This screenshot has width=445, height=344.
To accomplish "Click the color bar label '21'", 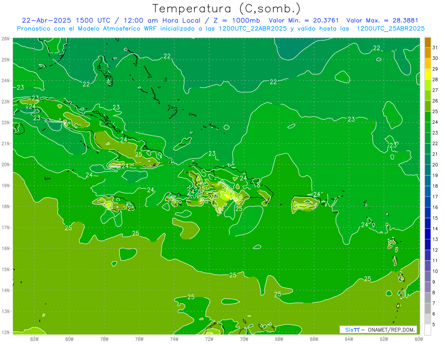I will pos(435,154).
